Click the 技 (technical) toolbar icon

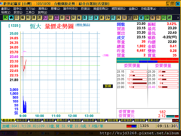tap(158, 18)
